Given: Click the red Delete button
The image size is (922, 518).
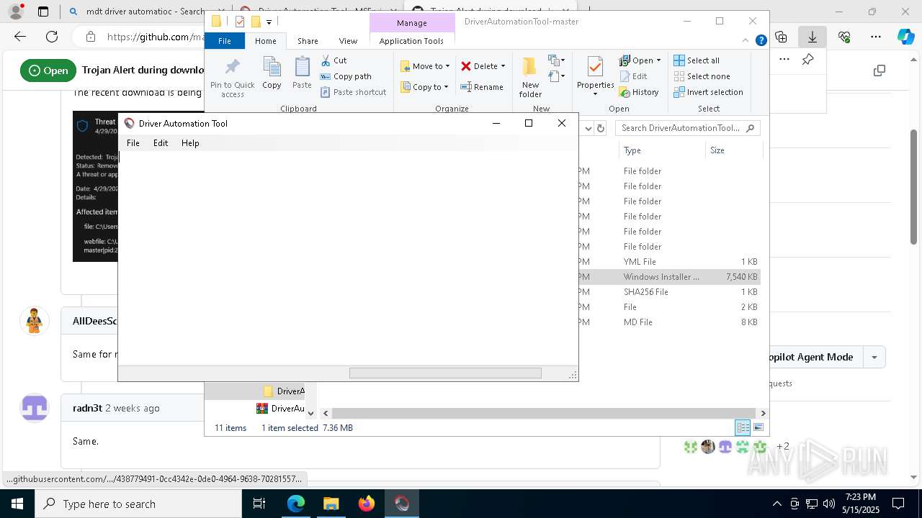Looking at the screenshot, I should (x=479, y=66).
